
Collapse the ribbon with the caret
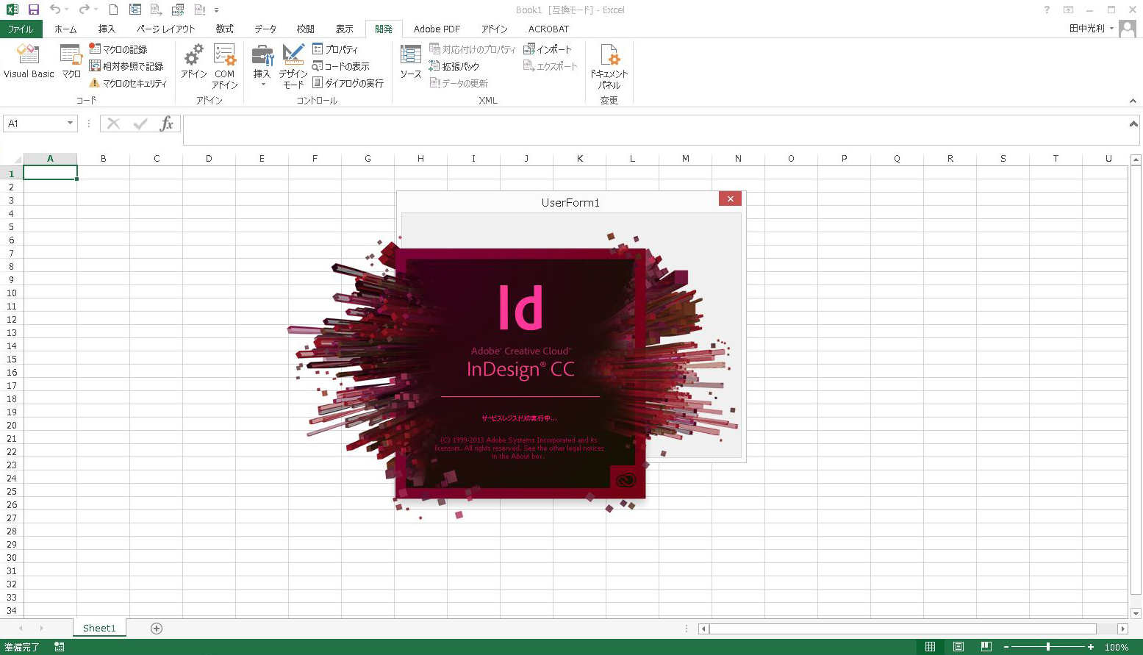click(x=1133, y=101)
